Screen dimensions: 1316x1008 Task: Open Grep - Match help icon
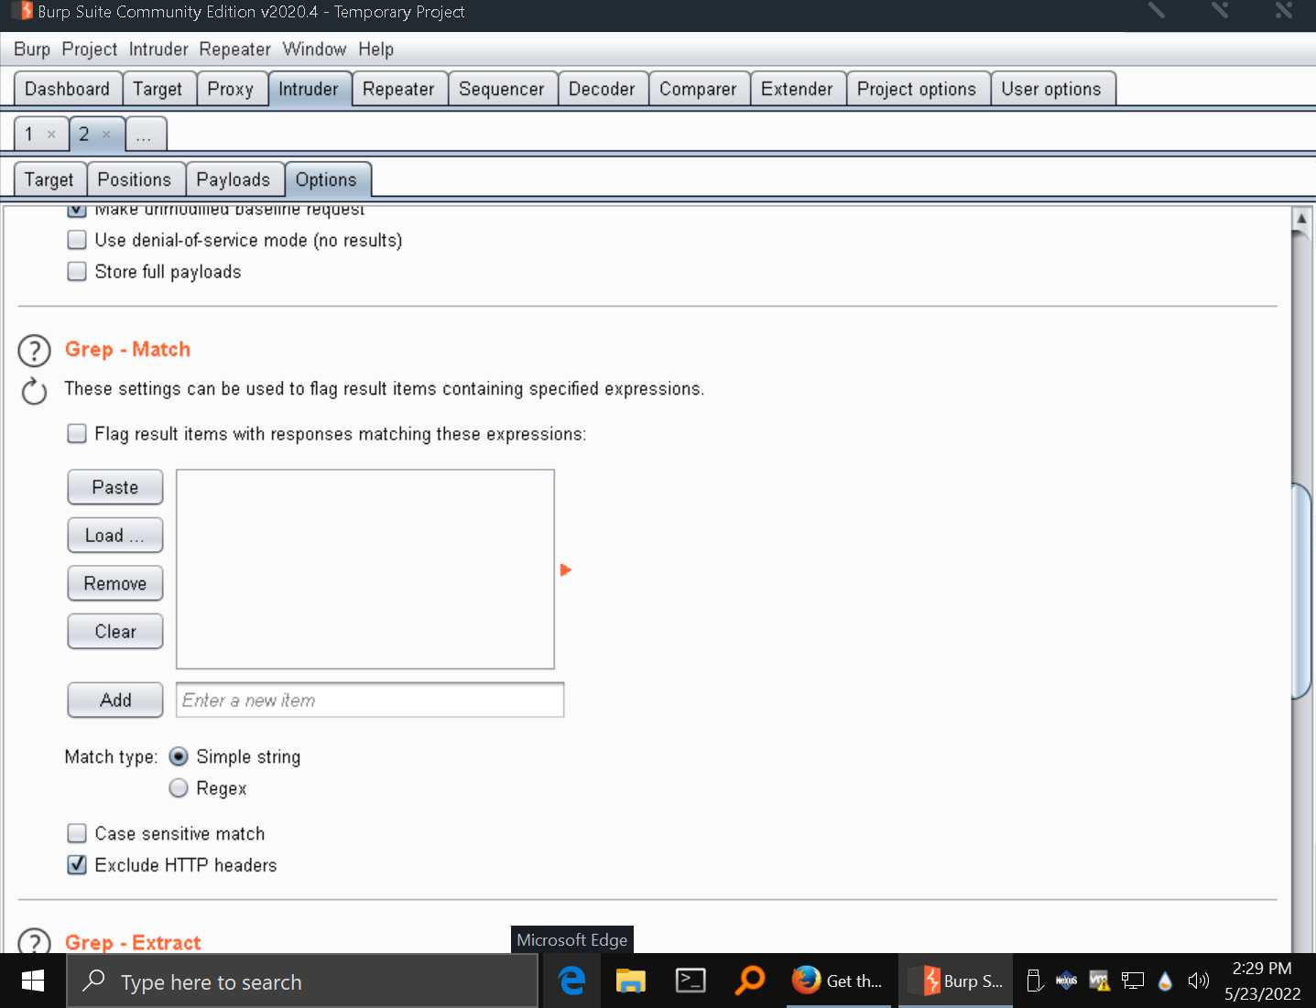tap(34, 350)
